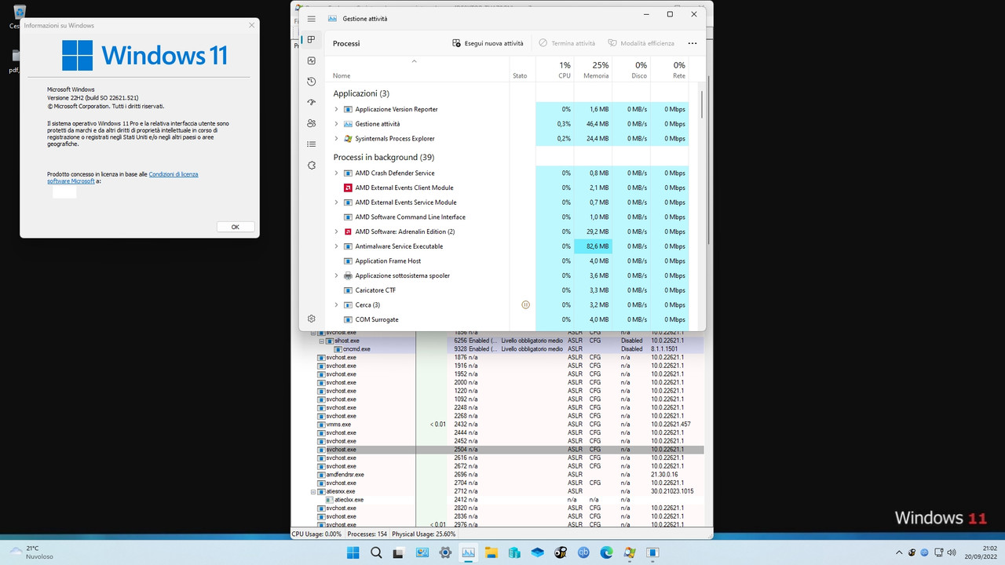Image resolution: width=1005 pixels, height=565 pixels.
Task: Expand AMD Software: Adrenalin Edition group
Action: (x=336, y=231)
